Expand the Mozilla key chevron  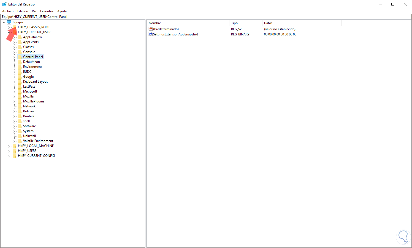pyautogui.click(x=14, y=97)
